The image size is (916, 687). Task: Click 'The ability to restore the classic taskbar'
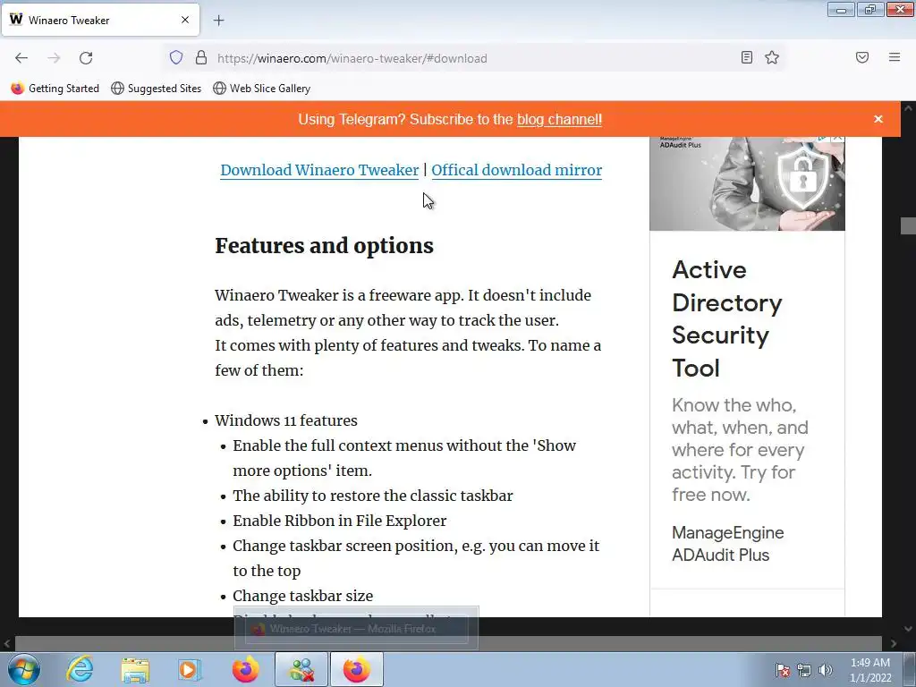[x=373, y=496]
